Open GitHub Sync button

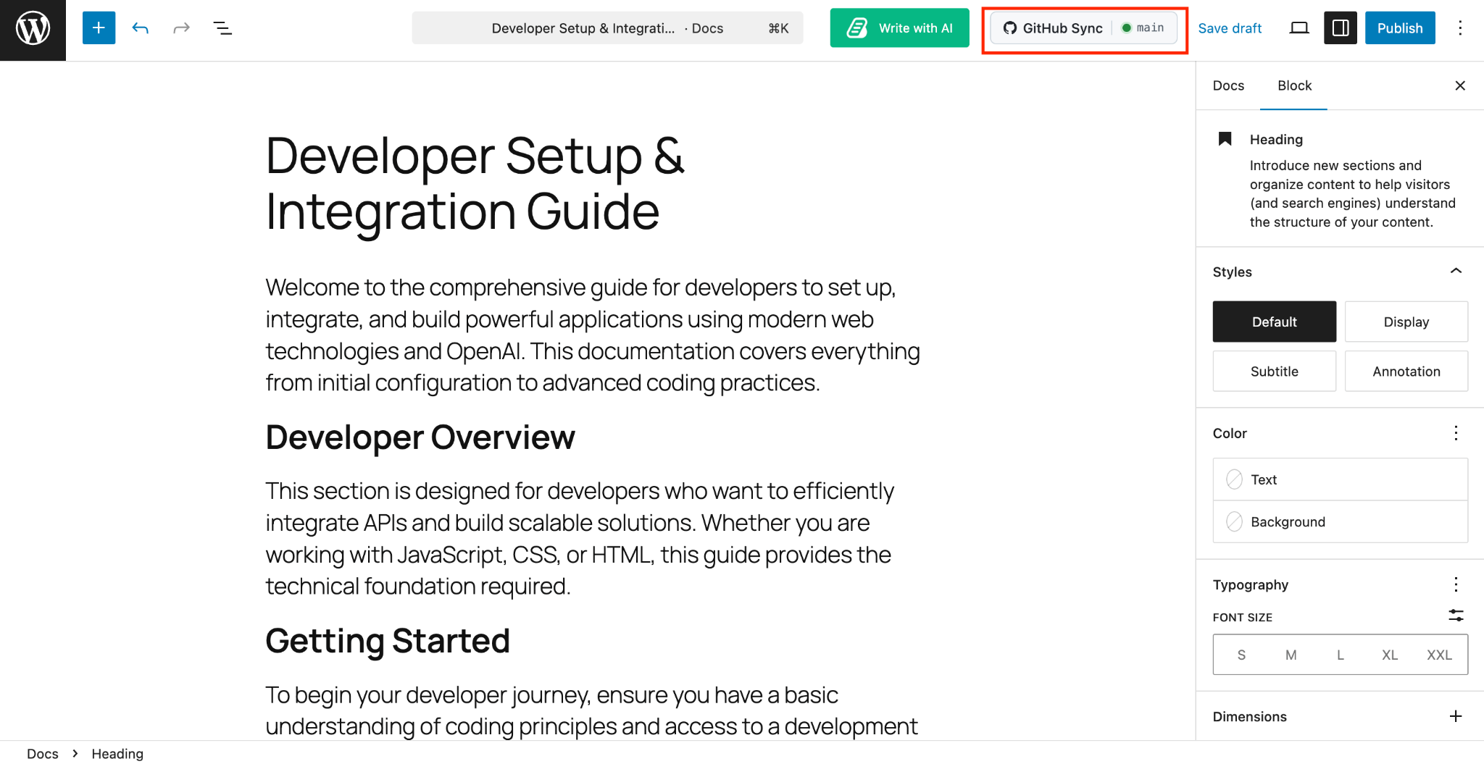tap(1053, 28)
